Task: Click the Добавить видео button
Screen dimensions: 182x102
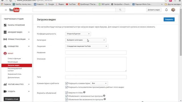Action: coord(154,10)
